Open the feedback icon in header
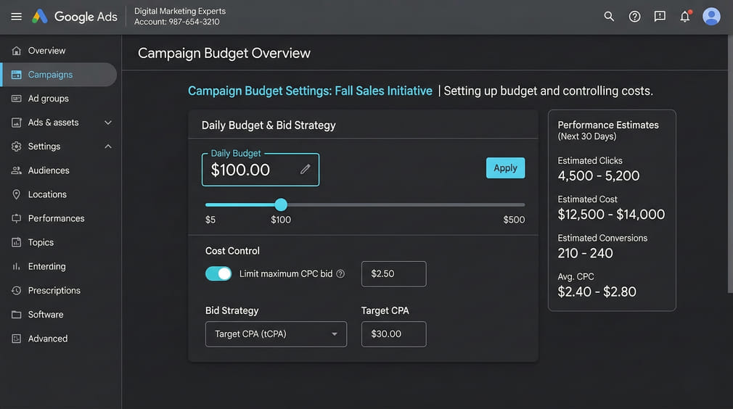The image size is (733, 409). point(660,17)
